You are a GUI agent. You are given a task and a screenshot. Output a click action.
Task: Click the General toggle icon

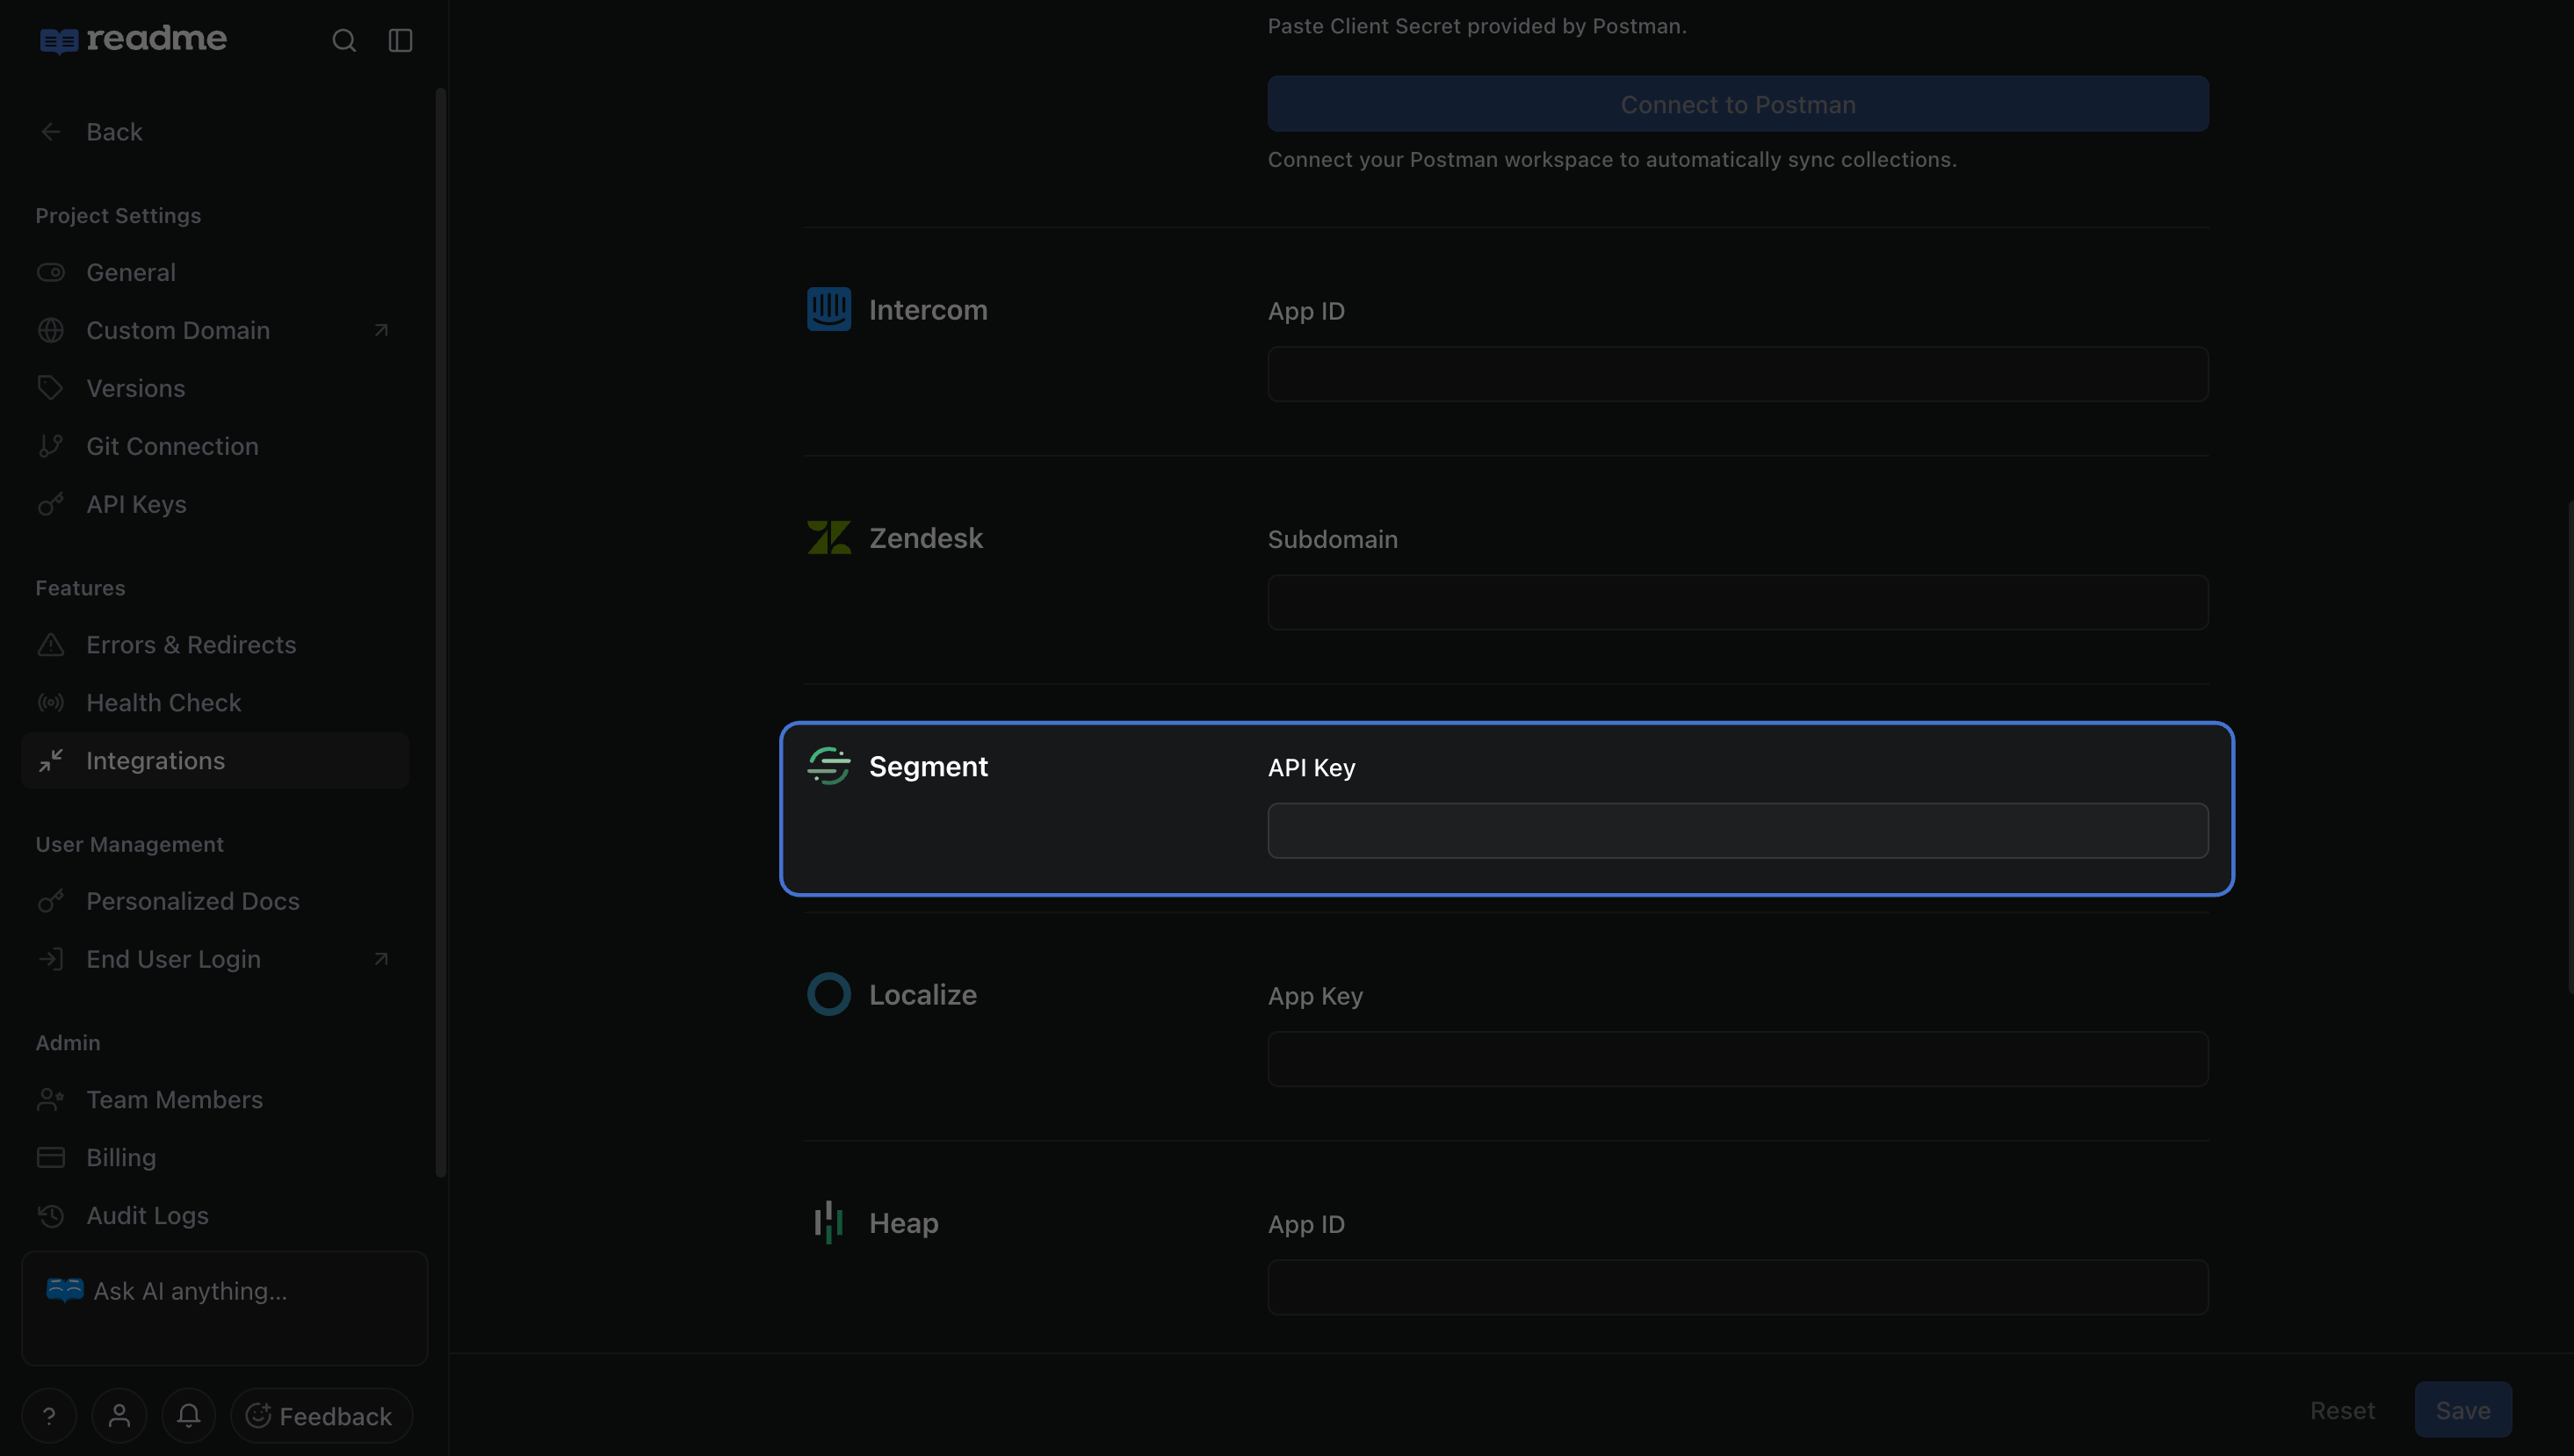click(51, 272)
